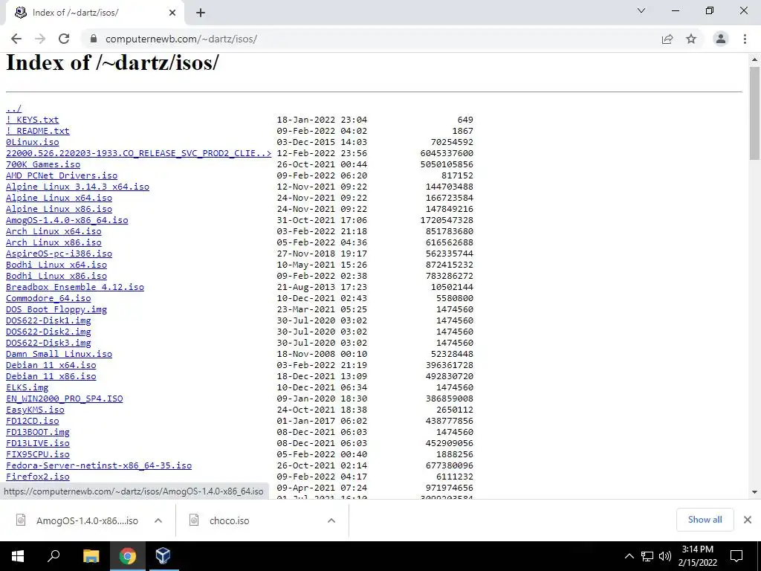Open File Explorer from taskbar

[91, 556]
